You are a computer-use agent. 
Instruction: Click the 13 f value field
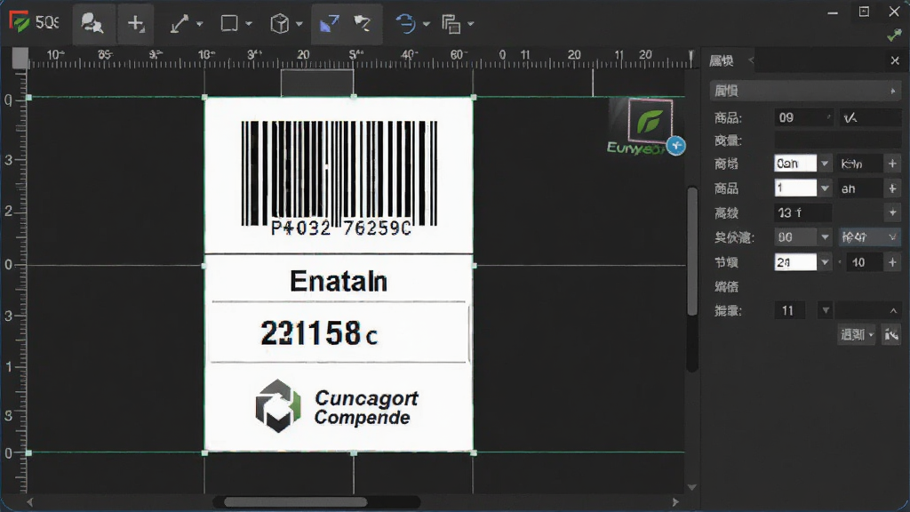803,213
